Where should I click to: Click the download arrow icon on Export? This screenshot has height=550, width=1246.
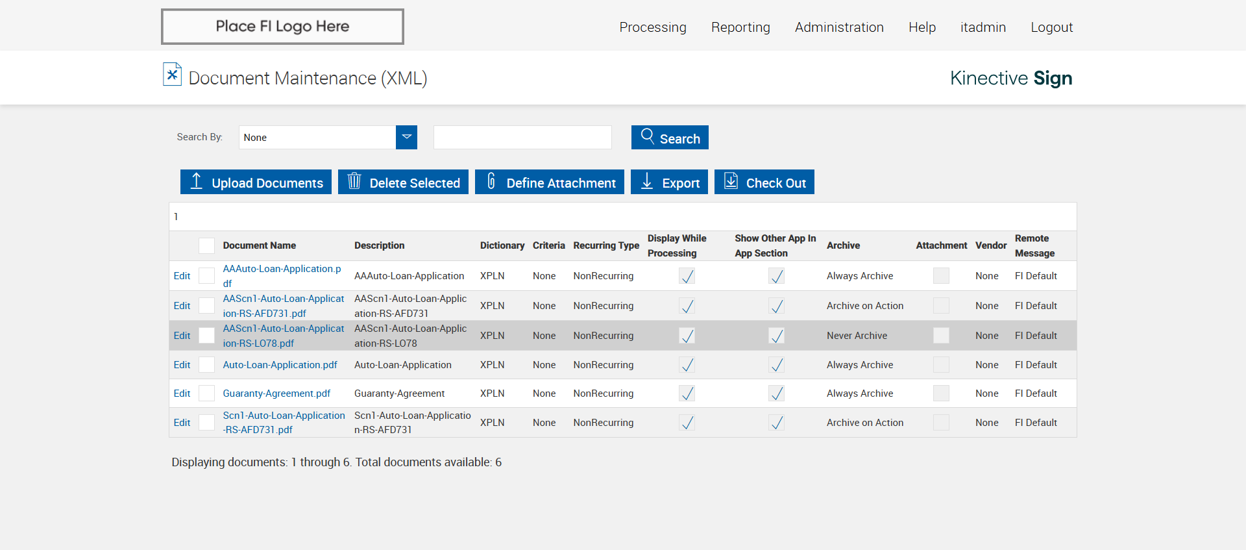[647, 182]
